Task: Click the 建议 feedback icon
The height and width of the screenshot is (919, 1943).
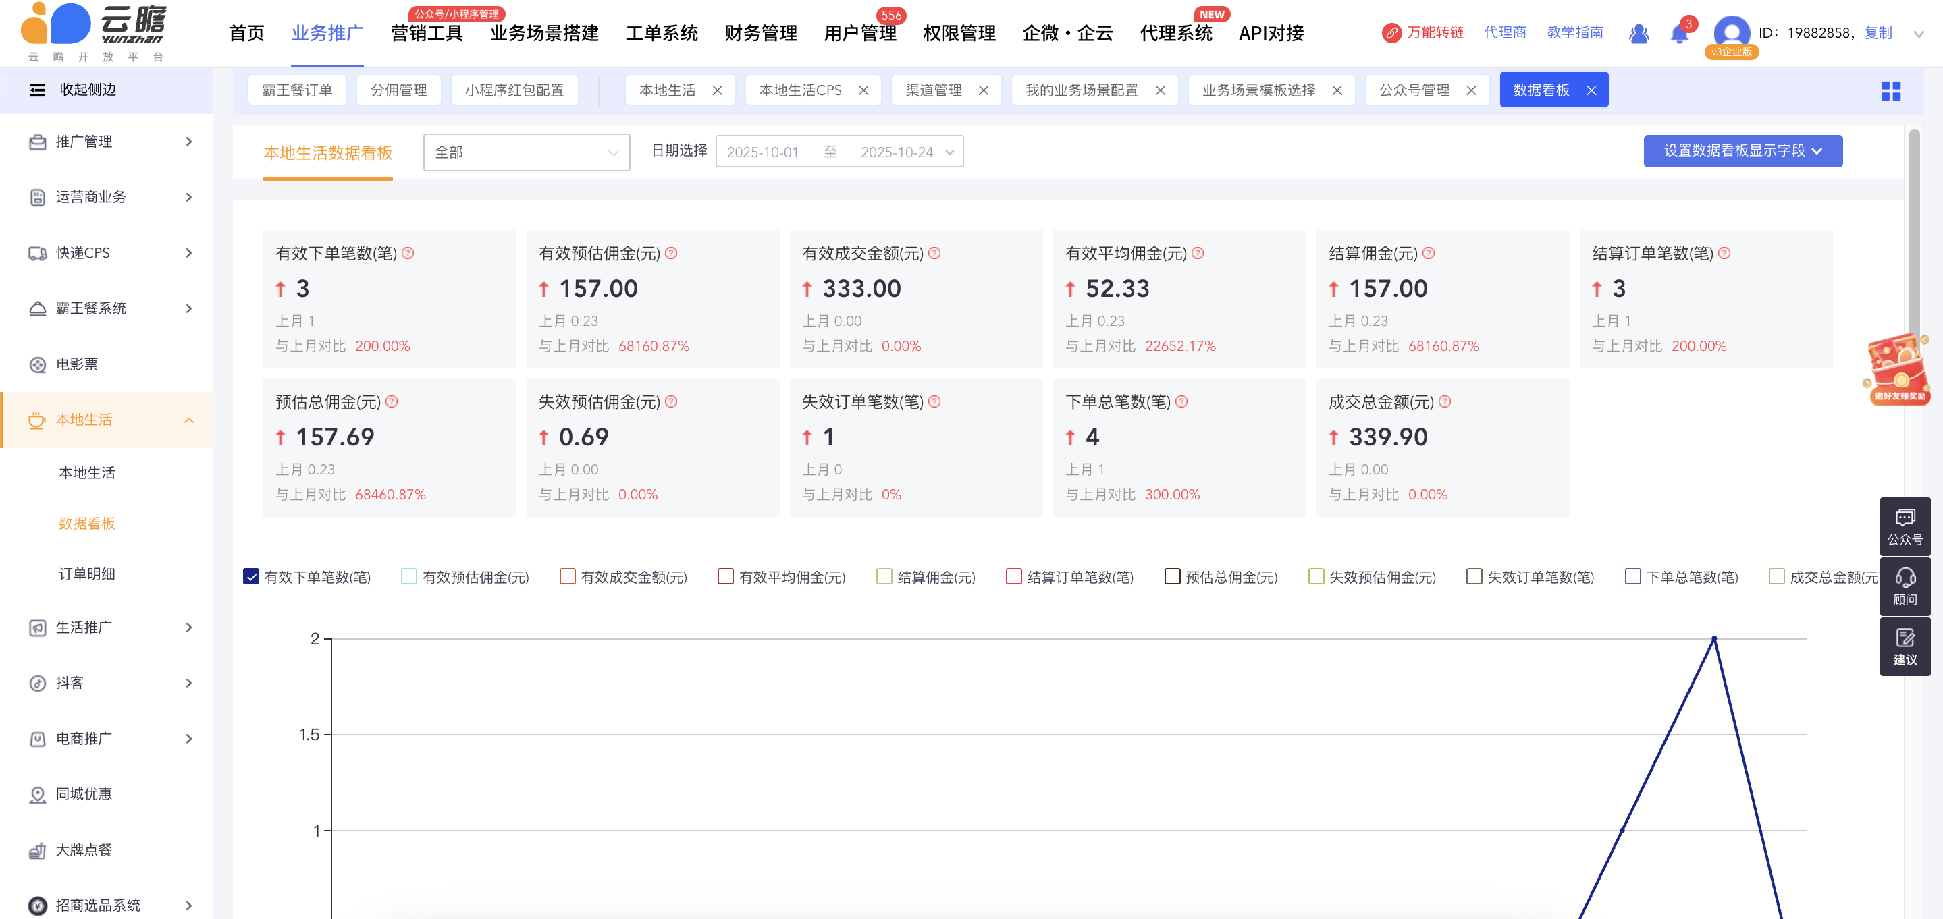Action: pos(1905,647)
